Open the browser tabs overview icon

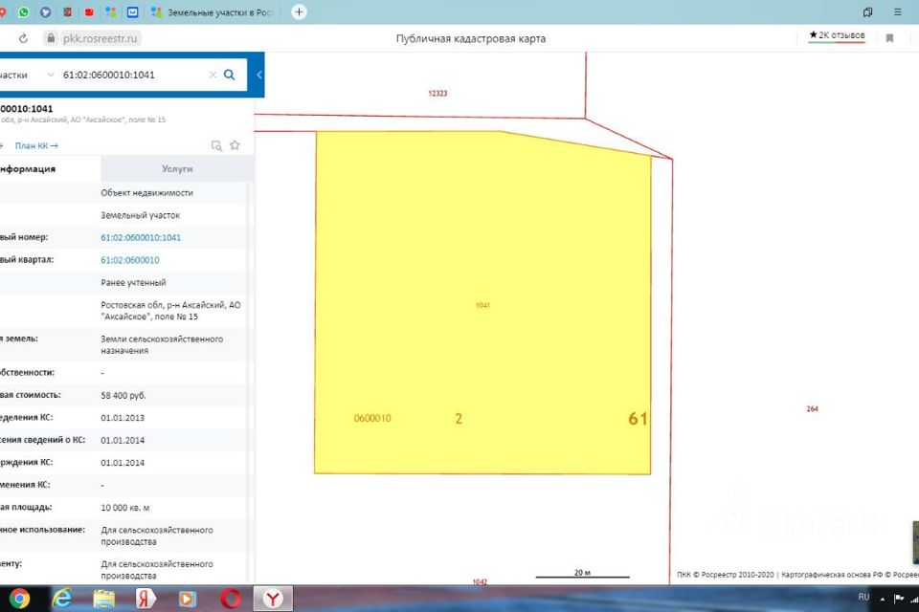(867, 11)
